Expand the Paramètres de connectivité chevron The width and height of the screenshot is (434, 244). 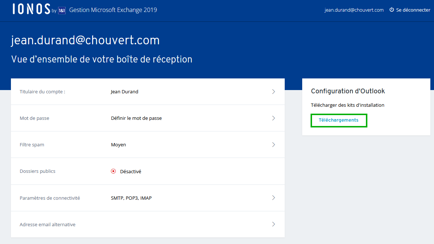273,198
